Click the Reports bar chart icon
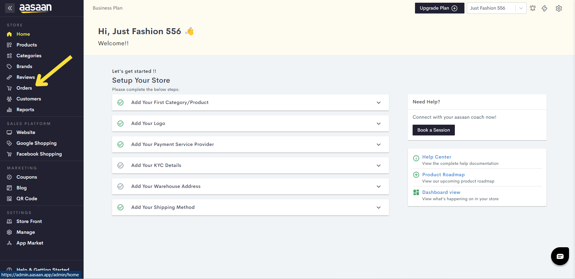This screenshot has height=279, width=575. coord(9,110)
